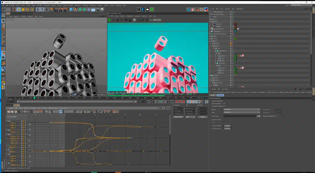Viewport: 315px width, 173px height.
Task: Click the Octane gear render icon in Live Viewer
Action: click(x=109, y=20)
